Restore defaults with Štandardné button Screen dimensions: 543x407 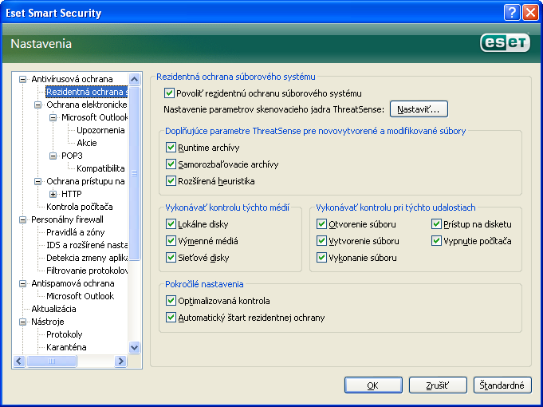click(502, 385)
